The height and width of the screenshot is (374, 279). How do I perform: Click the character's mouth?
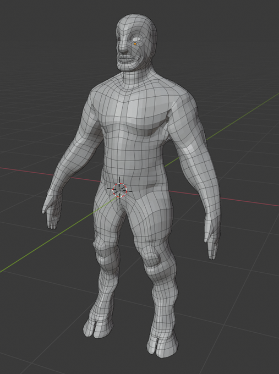pyautogui.click(x=127, y=59)
